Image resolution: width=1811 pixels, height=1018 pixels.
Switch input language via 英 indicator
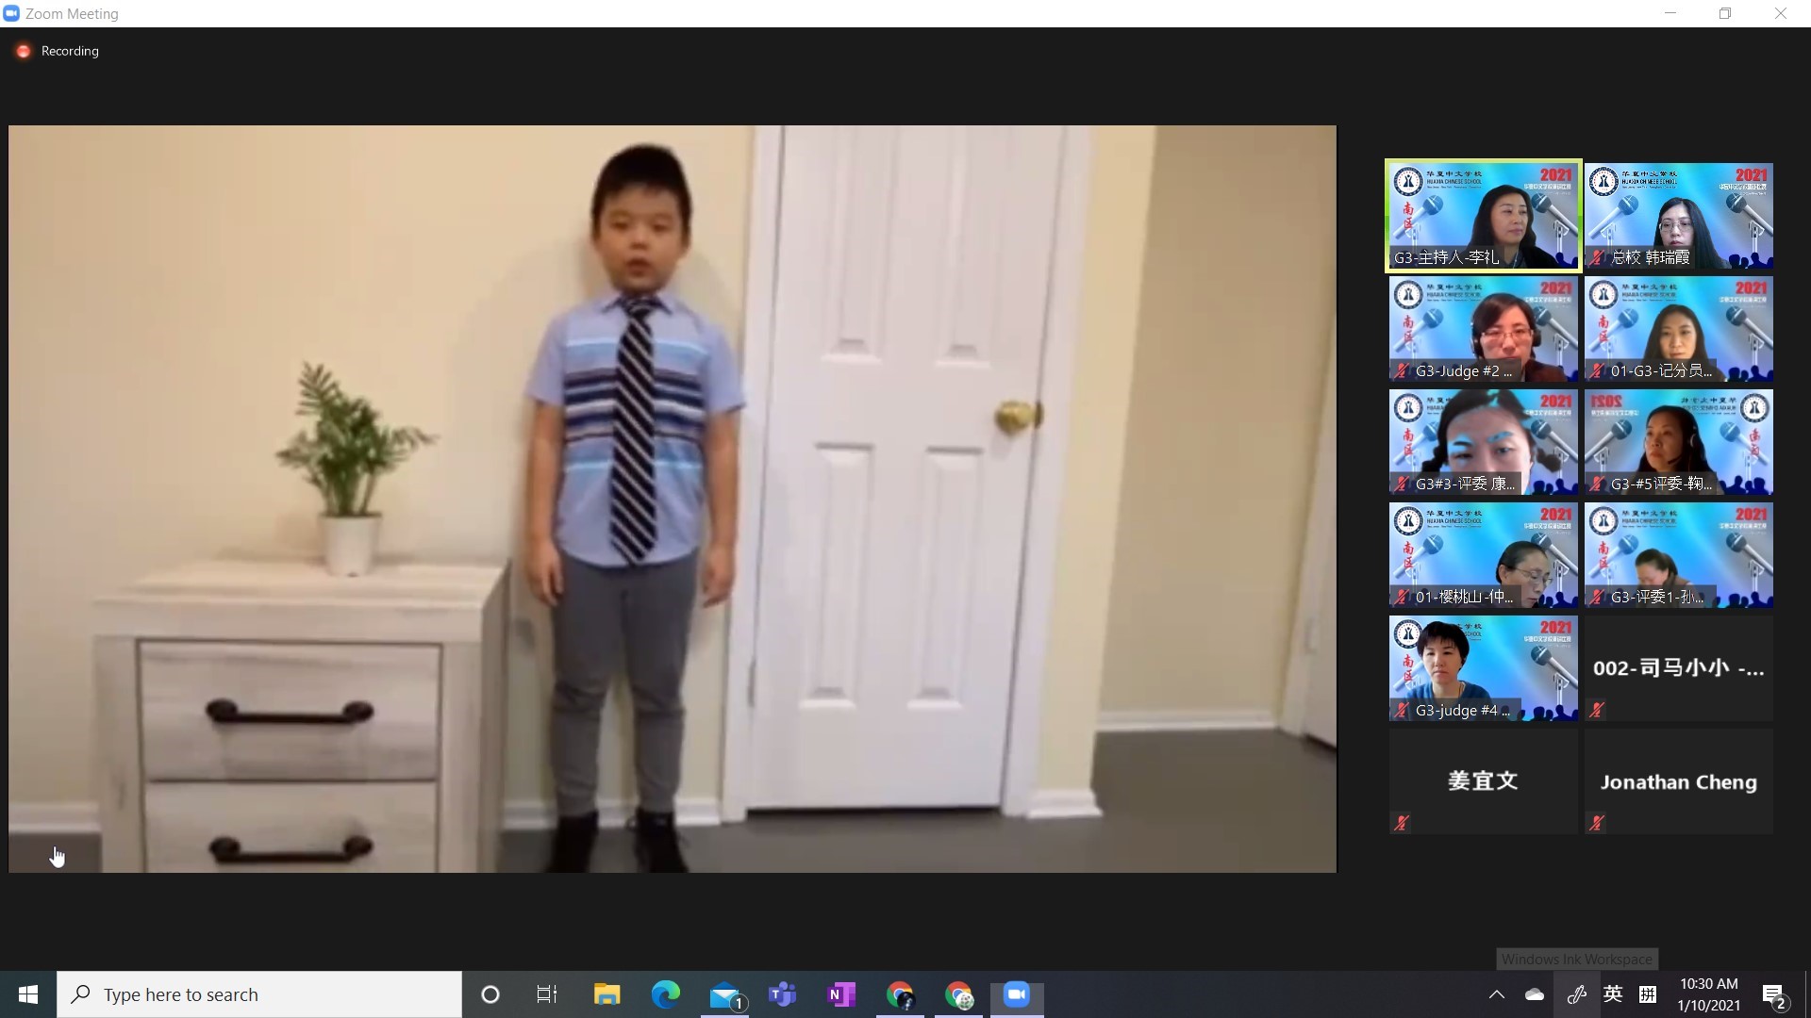click(x=1613, y=994)
